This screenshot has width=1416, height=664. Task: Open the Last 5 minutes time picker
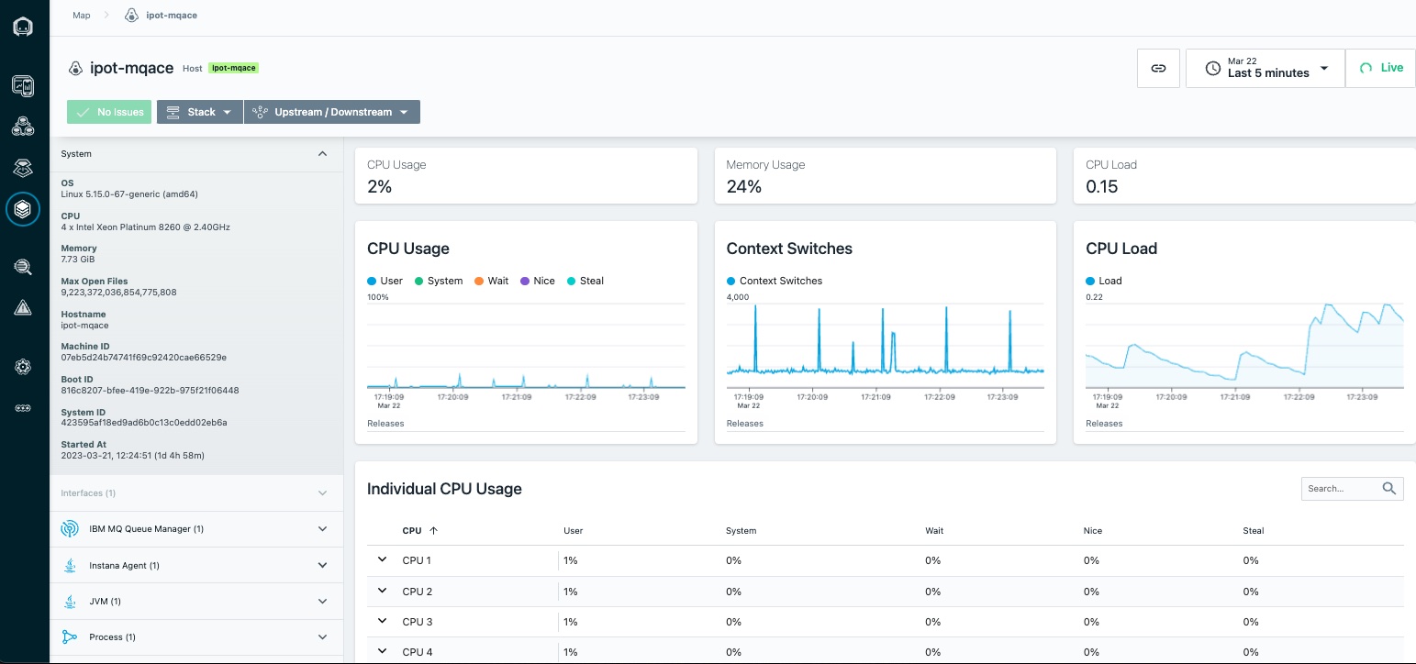pos(1265,68)
